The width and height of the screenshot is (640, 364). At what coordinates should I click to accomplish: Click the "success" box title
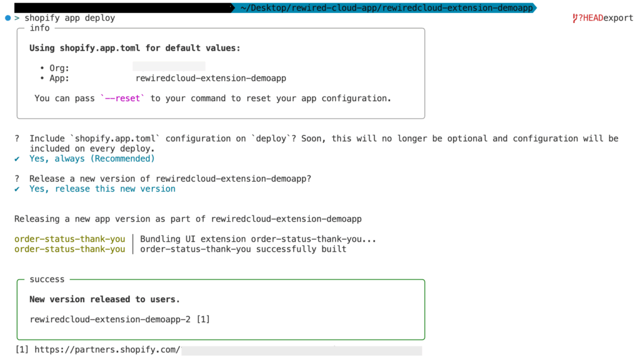pyautogui.click(x=47, y=280)
